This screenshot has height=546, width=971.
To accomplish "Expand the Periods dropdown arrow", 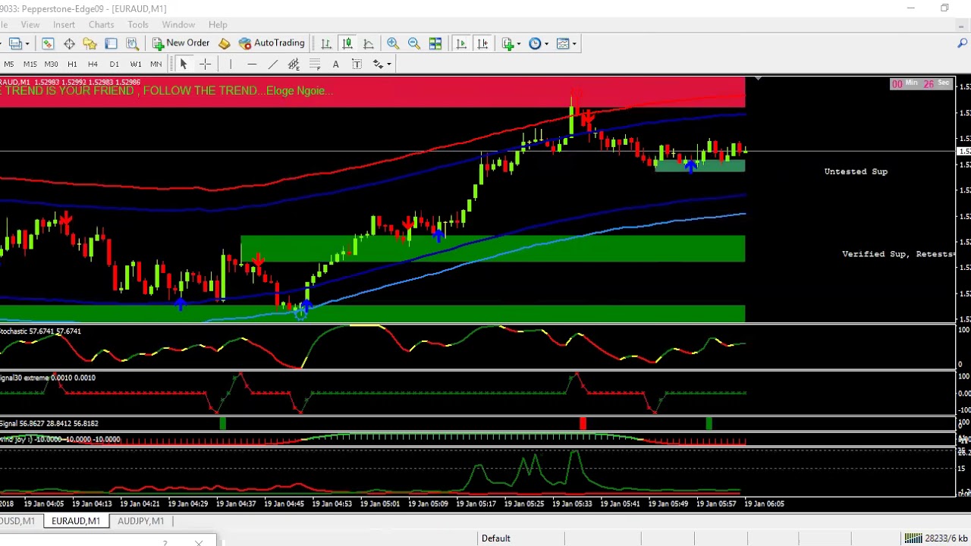I will (546, 43).
